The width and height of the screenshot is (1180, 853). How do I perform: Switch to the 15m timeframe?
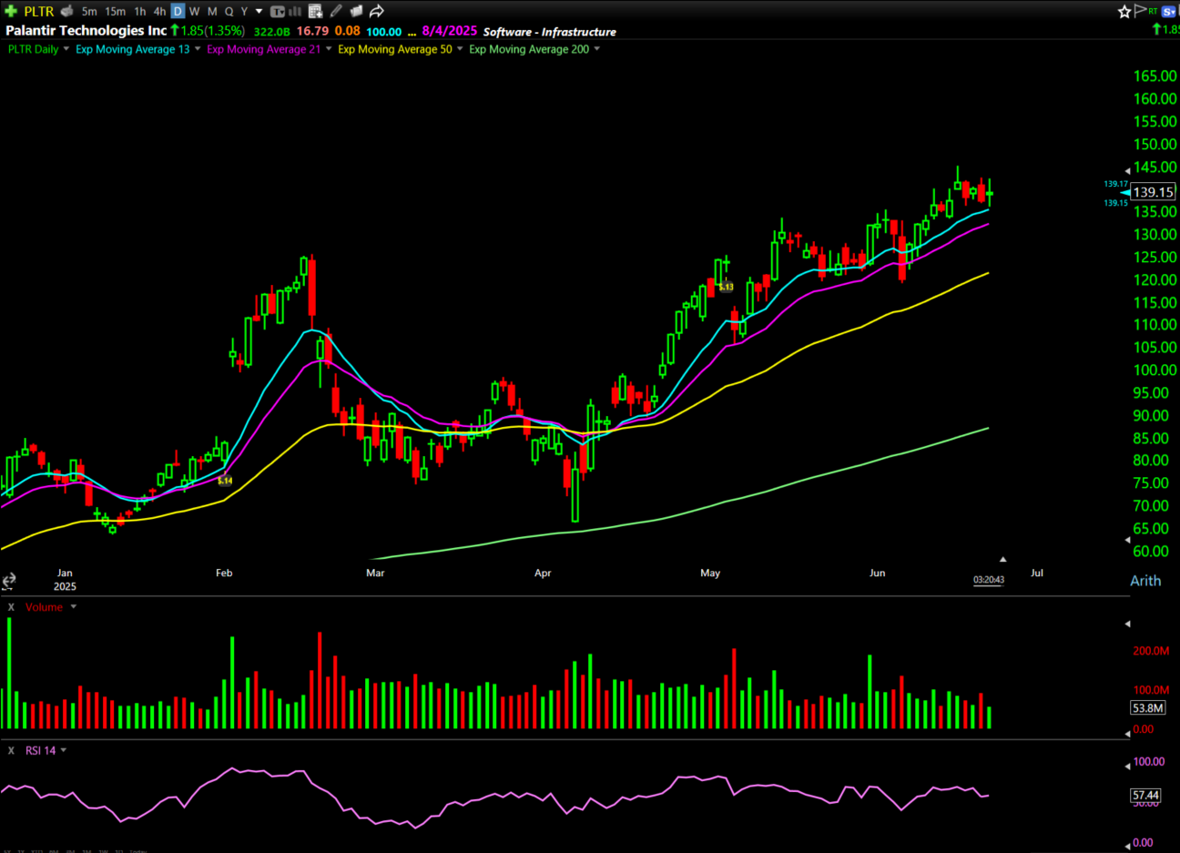115,11
